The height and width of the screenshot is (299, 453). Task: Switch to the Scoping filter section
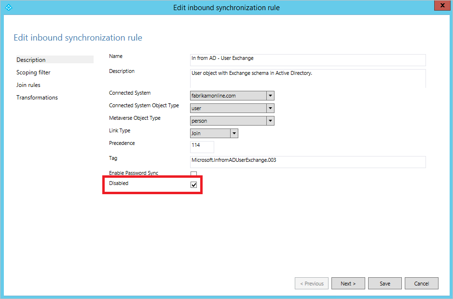(x=33, y=72)
